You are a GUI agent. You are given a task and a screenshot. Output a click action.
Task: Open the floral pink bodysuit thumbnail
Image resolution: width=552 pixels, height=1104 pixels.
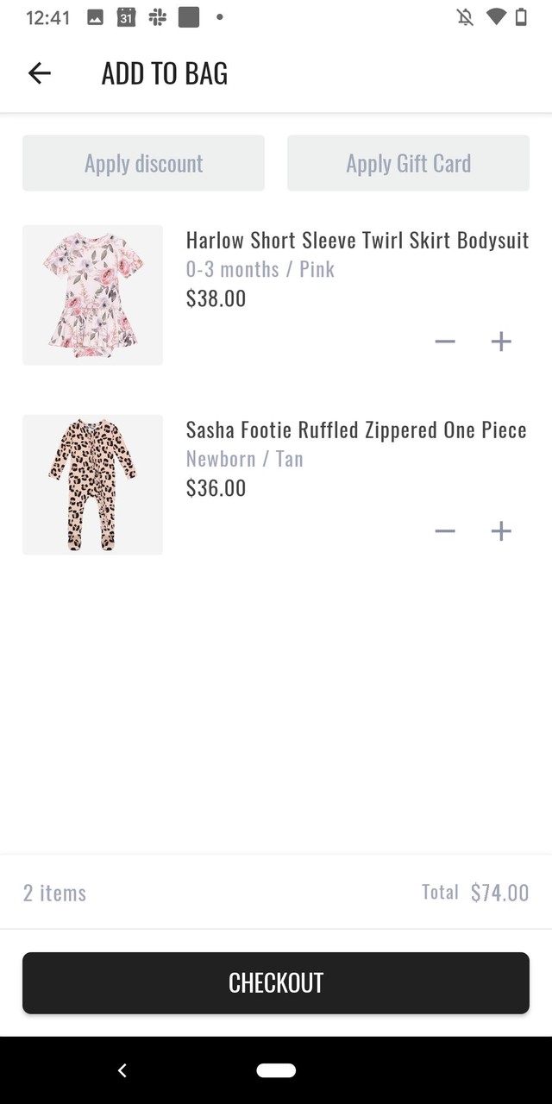point(92,295)
